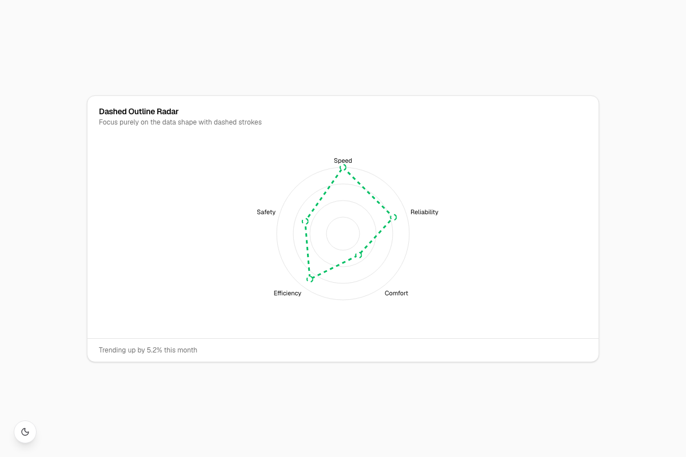Click the innermost radar grid circle

click(x=343, y=217)
